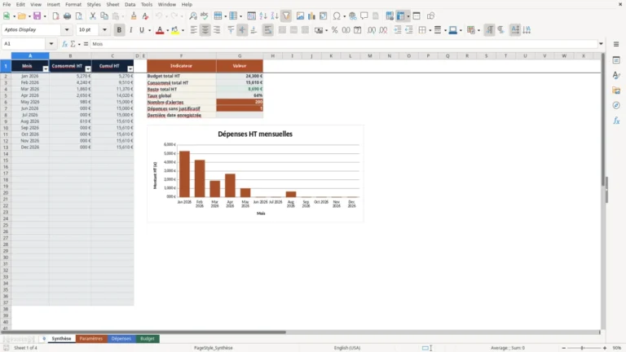Open the Consommé HT column filter dropdown
The image size is (626, 352).
88,69
